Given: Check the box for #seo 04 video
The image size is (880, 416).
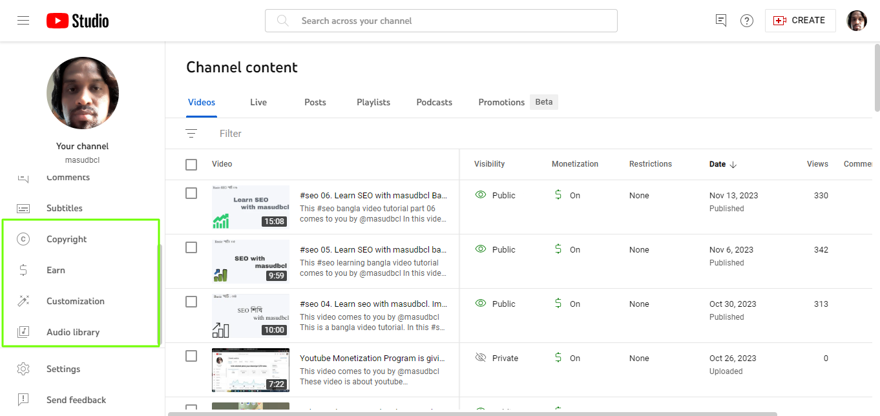Looking at the screenshot, I should click(x=191, y=302).
